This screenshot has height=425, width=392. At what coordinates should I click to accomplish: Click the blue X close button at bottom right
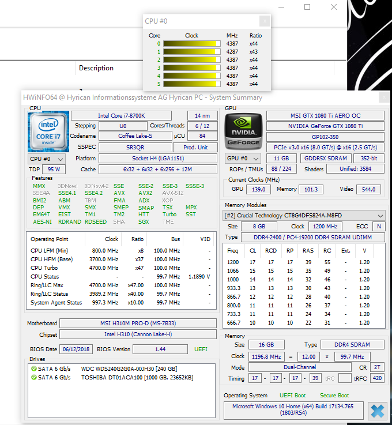coord(378,411)
